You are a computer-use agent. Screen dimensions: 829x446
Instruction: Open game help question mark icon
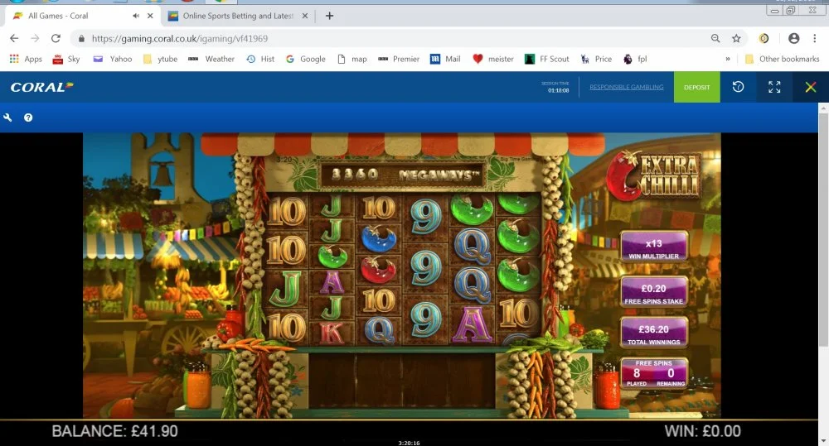click(28, 117)
